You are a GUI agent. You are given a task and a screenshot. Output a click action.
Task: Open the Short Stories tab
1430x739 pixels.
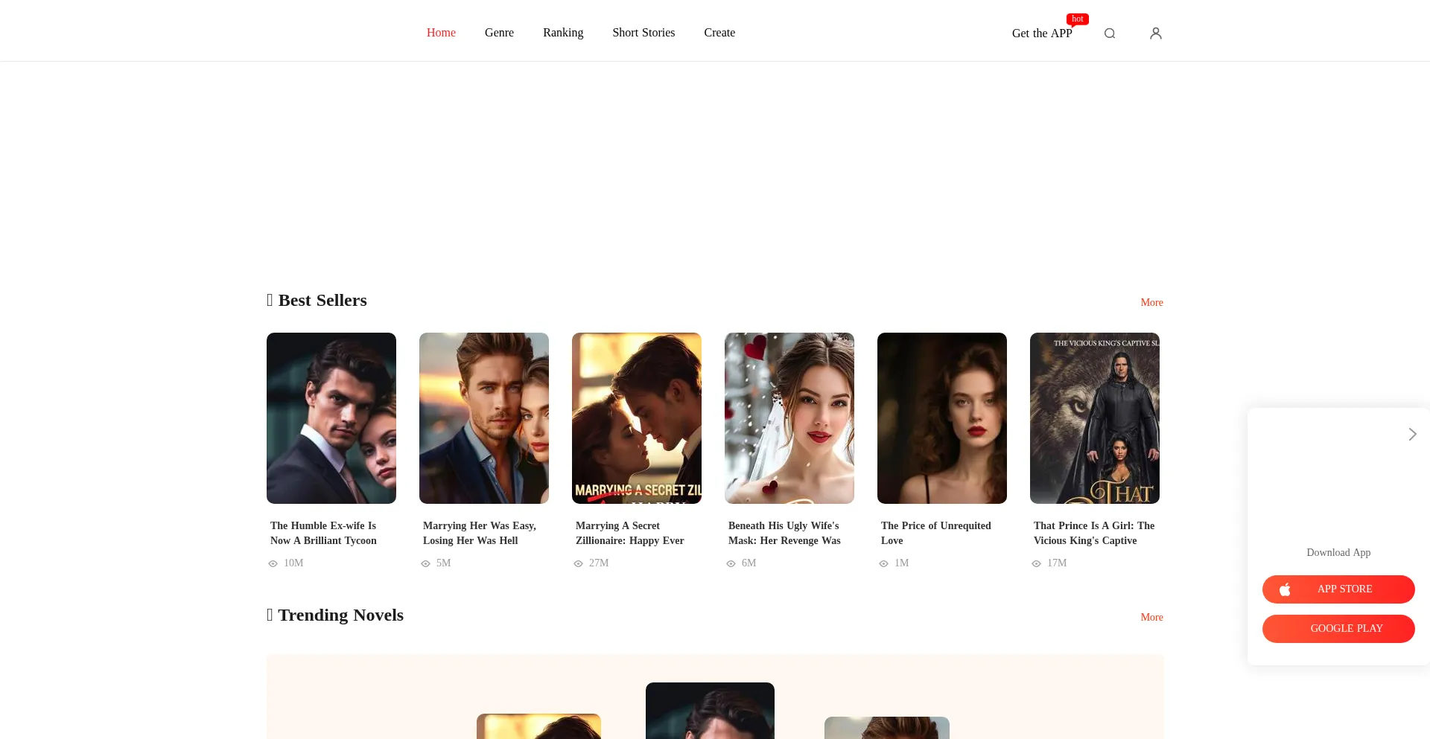tap(643, 33)
